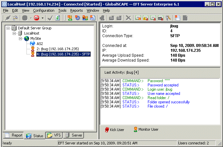Click the 'User name accepted' log line
Image resolution: width=223 pixels, height=147 pixels.
(x=164, y=94)
